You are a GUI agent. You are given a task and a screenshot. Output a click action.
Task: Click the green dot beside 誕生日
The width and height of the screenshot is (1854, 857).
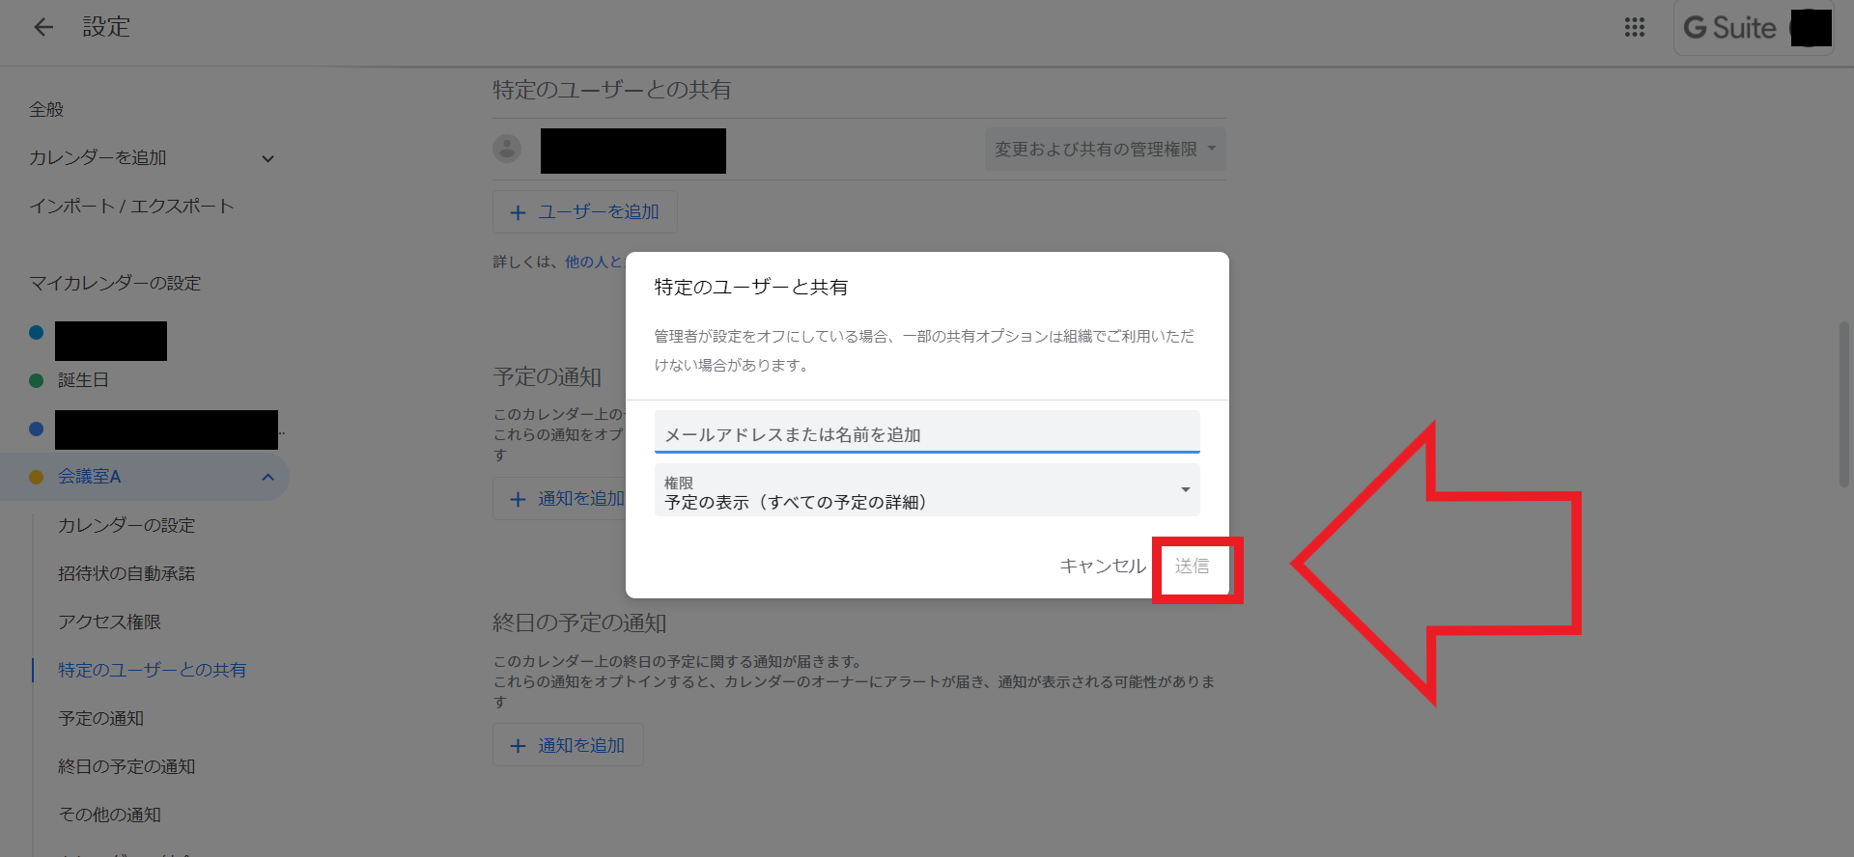click(37, 380)
